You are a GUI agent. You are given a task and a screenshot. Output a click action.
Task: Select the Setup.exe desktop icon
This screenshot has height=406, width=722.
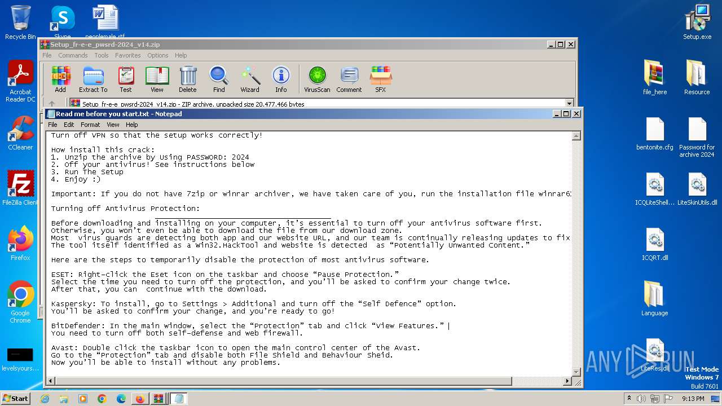(x=697, y=23)
